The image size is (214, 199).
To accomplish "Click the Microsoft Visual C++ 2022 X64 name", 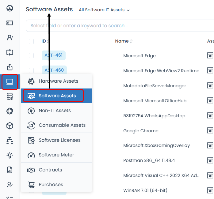I will [x=161, y=175].
